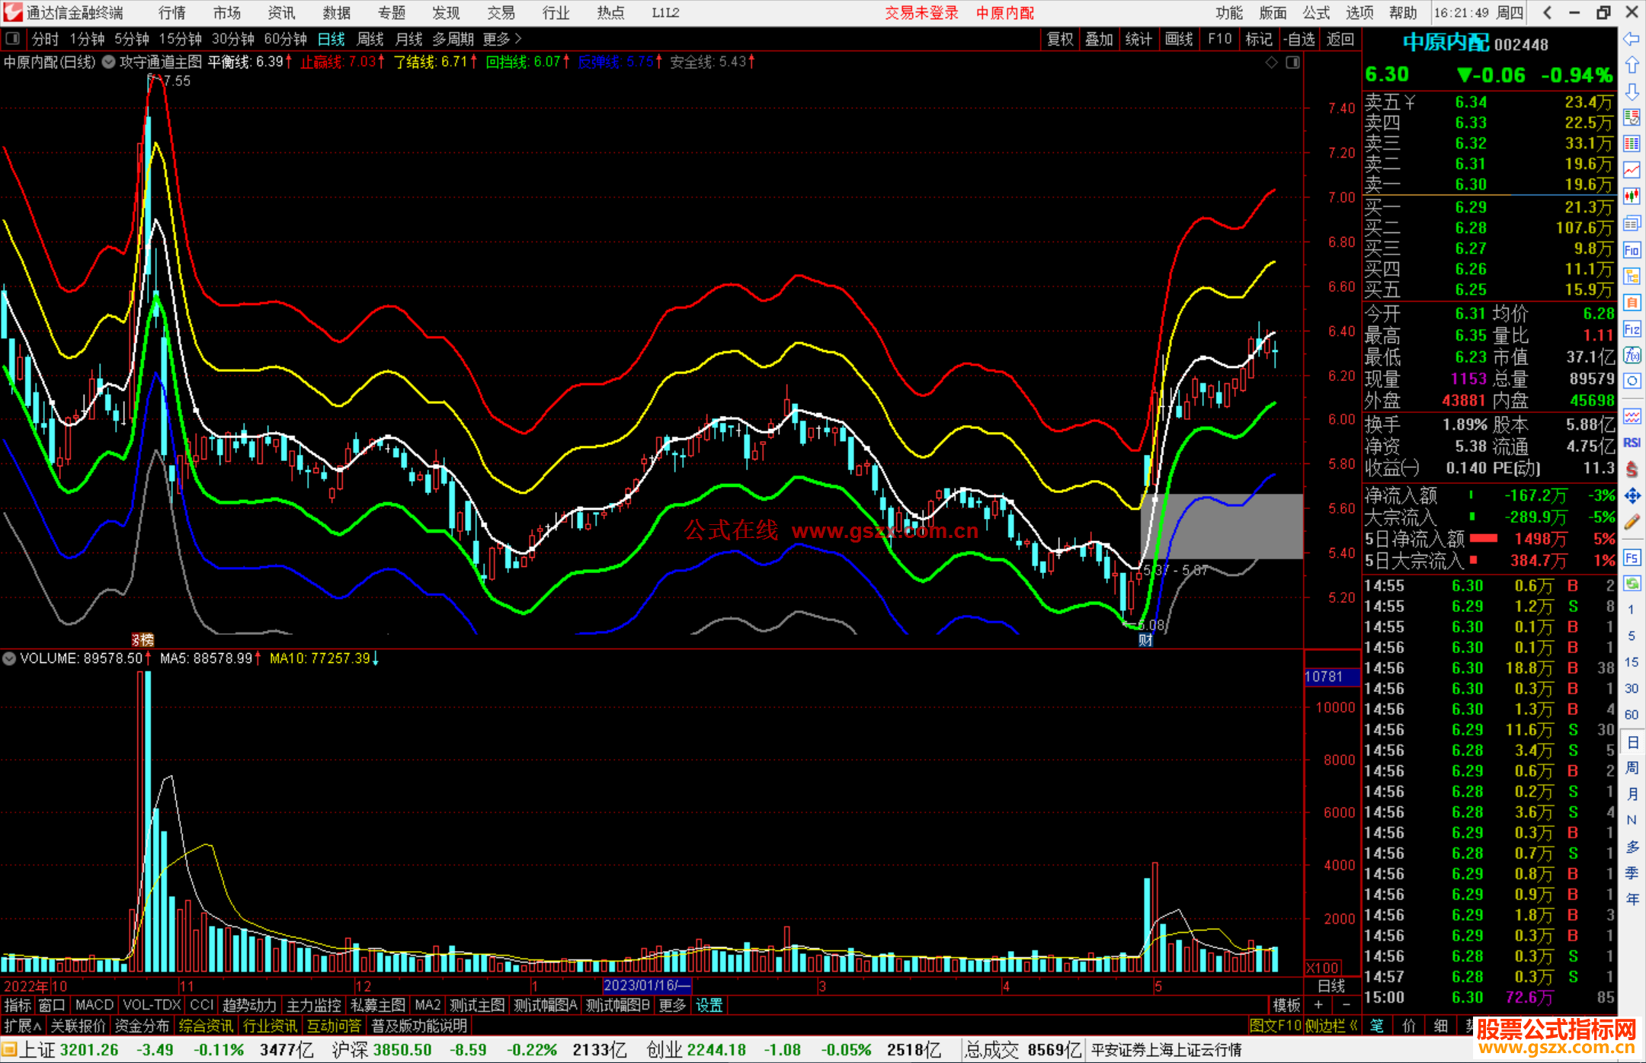Select the MACD indicator button
Viewport: 1646px width, 1063px height.
[94, 1005]
